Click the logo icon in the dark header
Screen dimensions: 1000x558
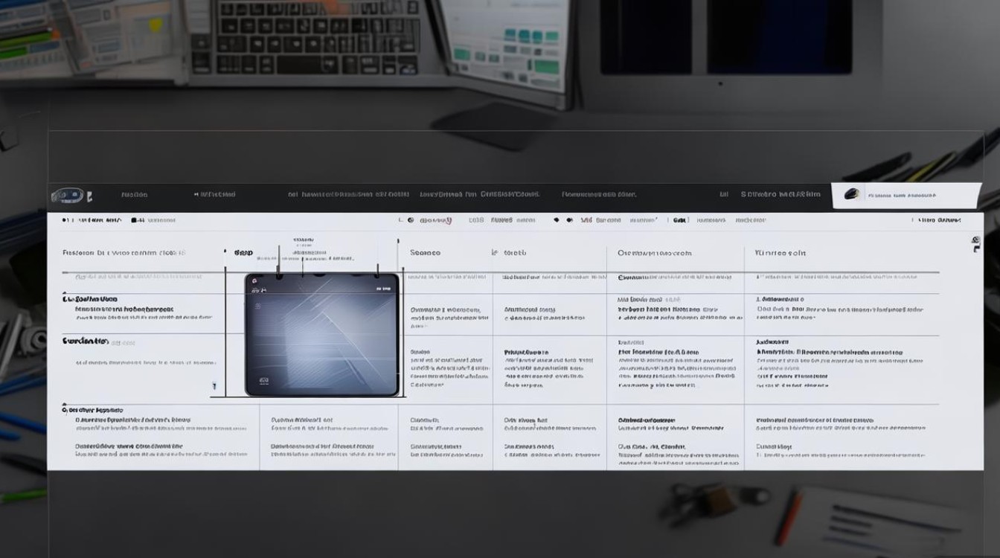coord(67,196)
